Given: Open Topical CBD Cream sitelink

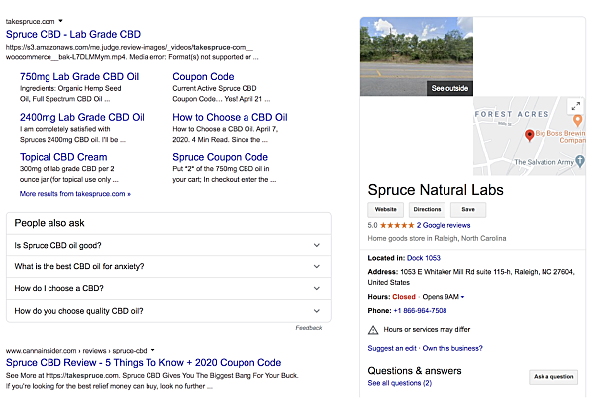Looking at the screenshot, I should pyautogui.click(x=63, y=157).
